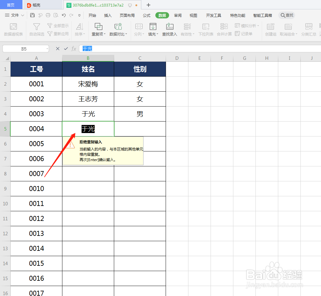Click the 分类汇总 subtotal icon
Screen dimensions: 321x296
click(309, 30)
